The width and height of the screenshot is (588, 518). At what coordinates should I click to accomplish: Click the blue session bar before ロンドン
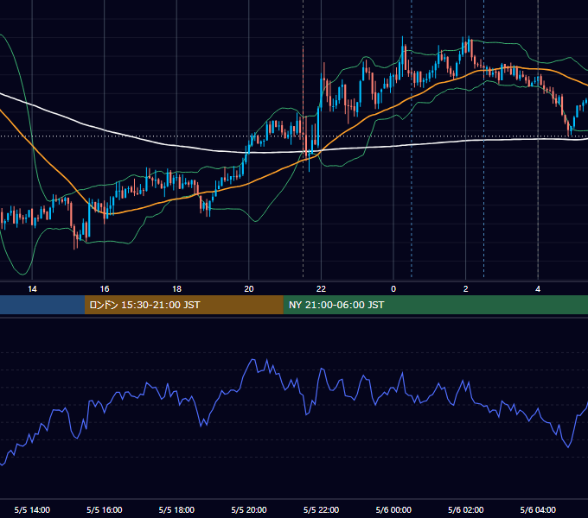tap(42, 305)
